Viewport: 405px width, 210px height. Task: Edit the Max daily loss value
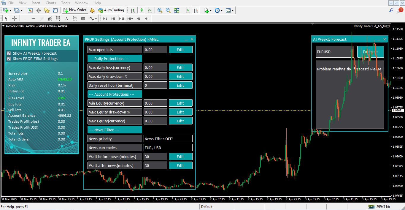coord(180,67)
